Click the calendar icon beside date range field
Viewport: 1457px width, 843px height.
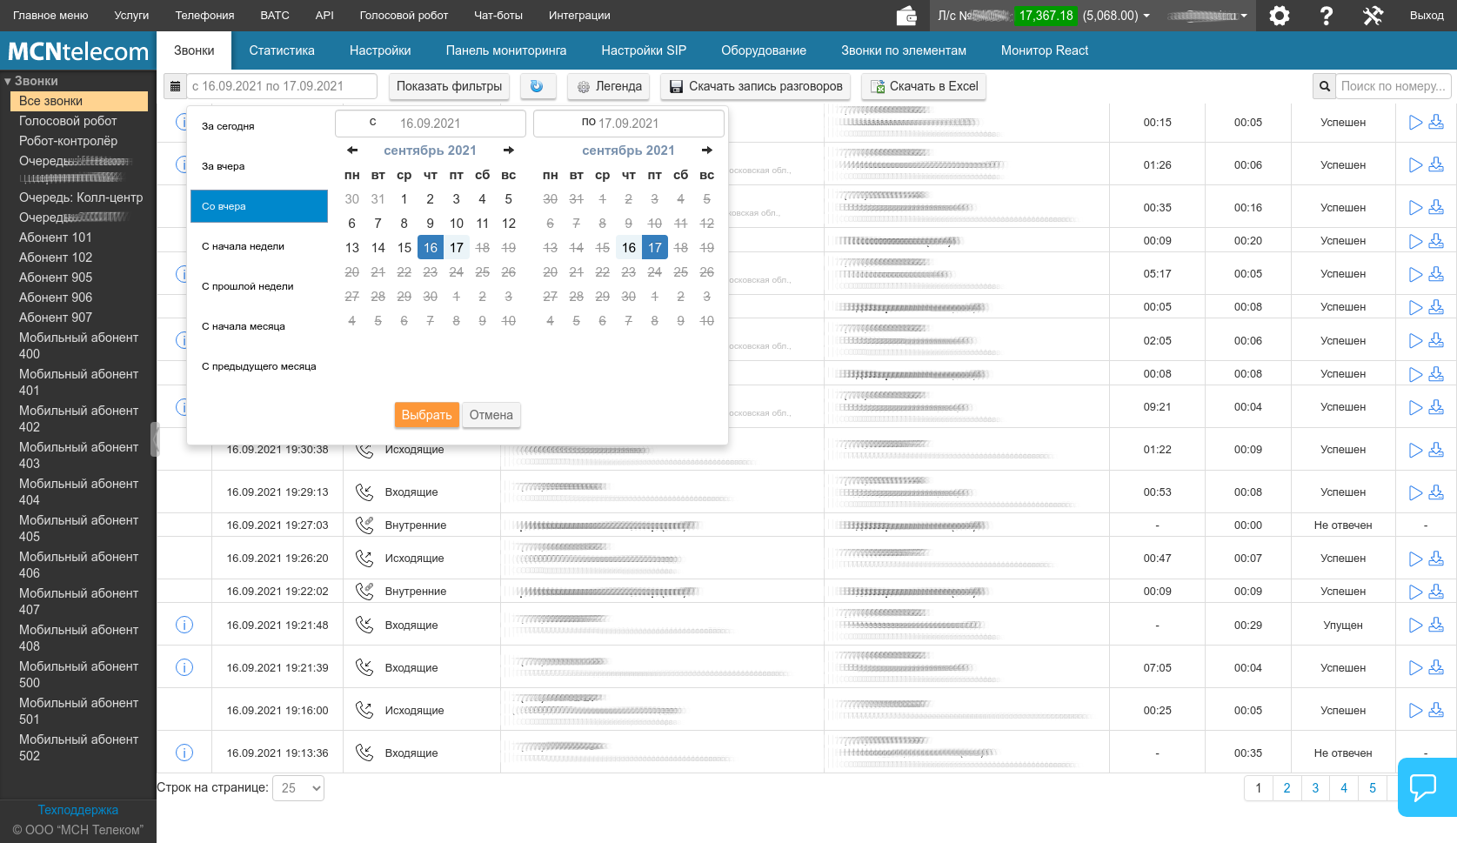pos(175,86)
